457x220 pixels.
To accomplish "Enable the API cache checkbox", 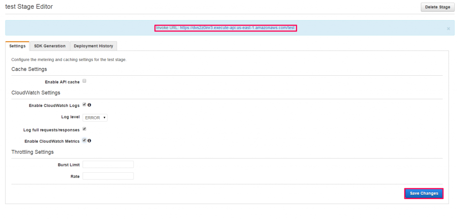I will pos(84,81).
